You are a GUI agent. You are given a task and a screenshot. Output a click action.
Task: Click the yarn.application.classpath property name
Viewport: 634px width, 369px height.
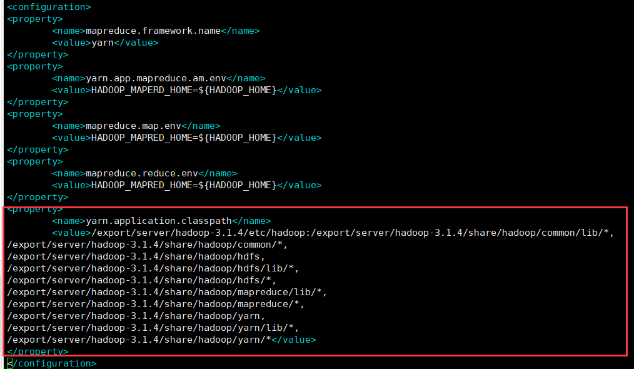click(158, 220)
